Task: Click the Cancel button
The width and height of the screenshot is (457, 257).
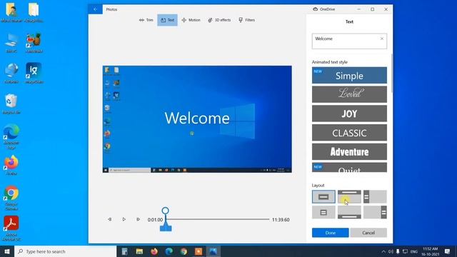Action: 368,233
